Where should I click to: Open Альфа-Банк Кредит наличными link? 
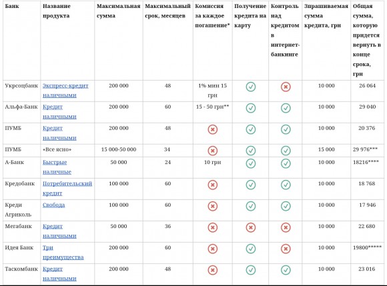click(x=59, y=112)
